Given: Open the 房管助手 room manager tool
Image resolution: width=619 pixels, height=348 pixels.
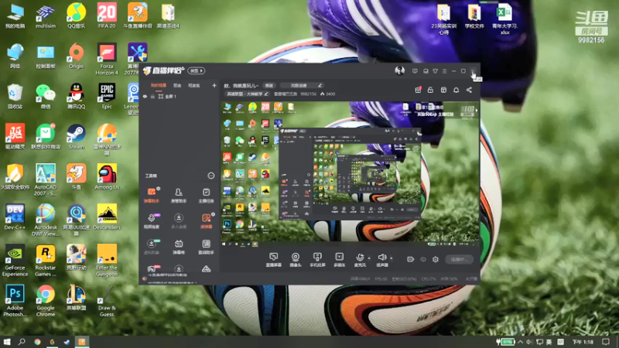Looking at the screenshot, I should pyautogui.click(x=179, y=196).
